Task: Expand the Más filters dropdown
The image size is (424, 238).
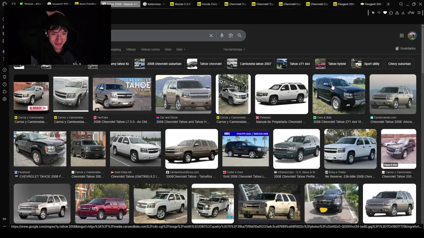Action: click(181, 49)
